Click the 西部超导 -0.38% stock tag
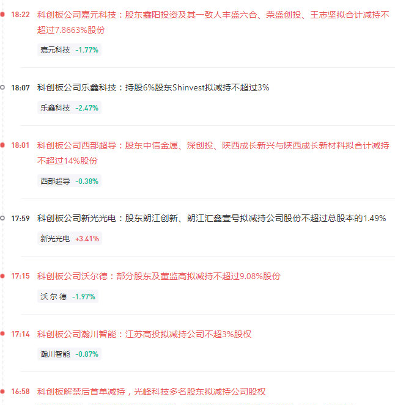 (x=68, y=181)
